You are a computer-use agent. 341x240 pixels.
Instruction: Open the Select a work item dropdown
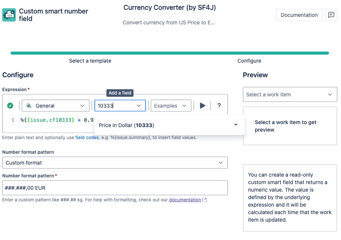(289, 94)
